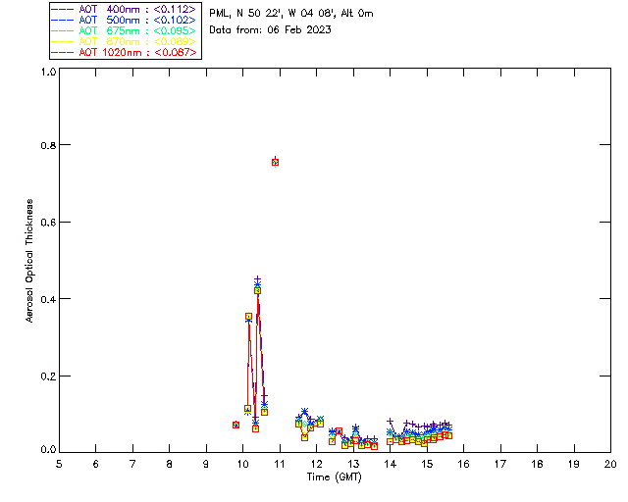This screenshot has height=502, width=628.
Task: Click the 'Data from: 06 Feb 2023' text
Action: coord(270,30)
